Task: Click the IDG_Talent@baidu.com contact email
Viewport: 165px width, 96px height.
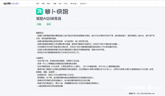Action: [146, 93]
